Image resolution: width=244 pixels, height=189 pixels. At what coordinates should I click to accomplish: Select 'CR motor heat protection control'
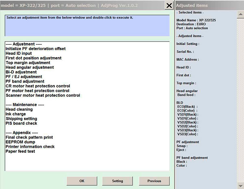pos(38,86)
